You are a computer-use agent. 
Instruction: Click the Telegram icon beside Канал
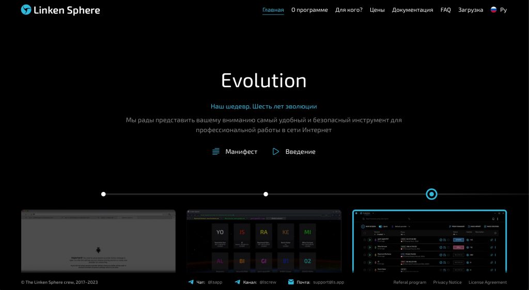click(238, 282)
